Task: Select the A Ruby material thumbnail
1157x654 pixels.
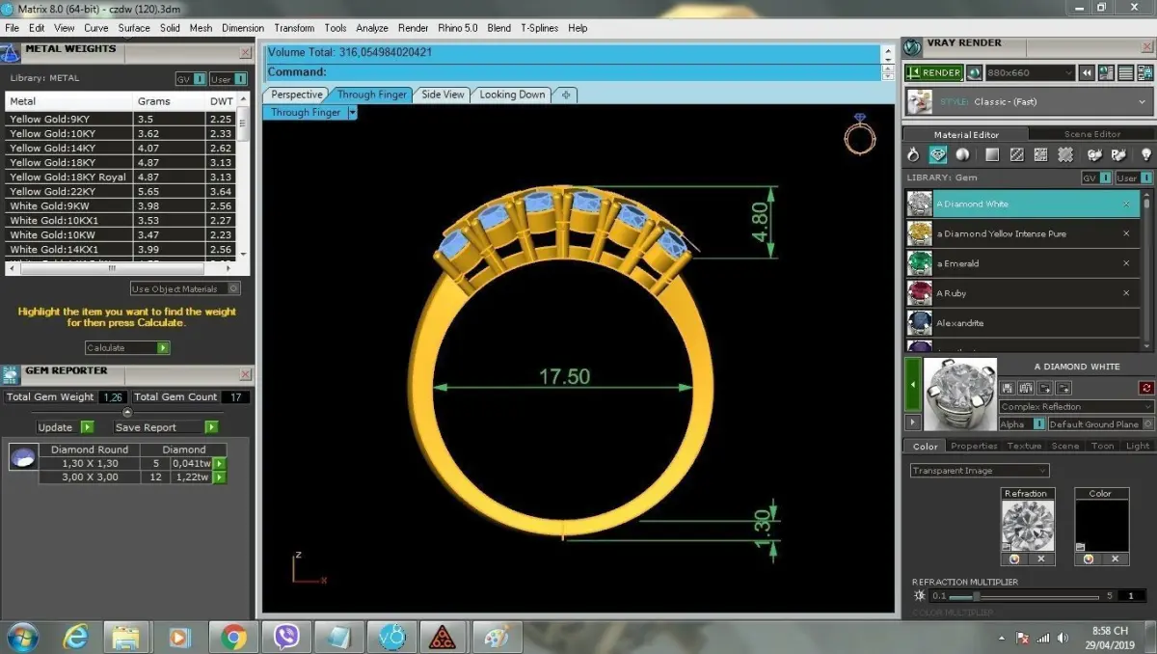Action: click(920, 292)
